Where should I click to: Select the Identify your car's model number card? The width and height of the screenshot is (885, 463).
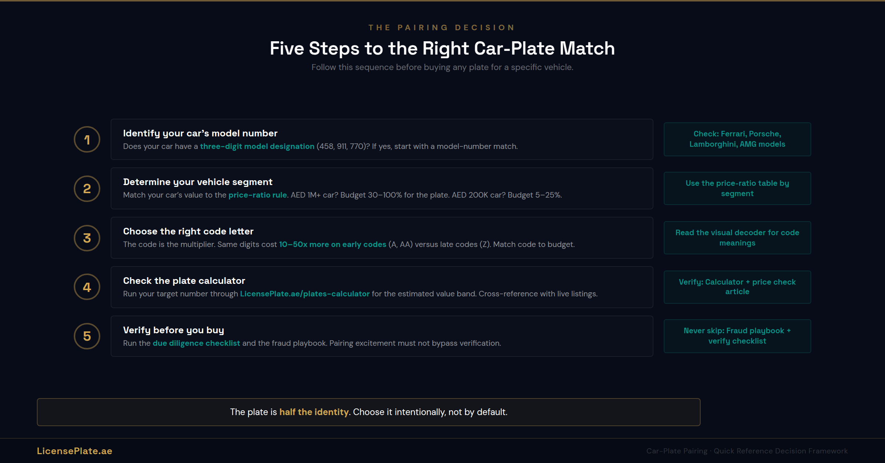(382, 139)
